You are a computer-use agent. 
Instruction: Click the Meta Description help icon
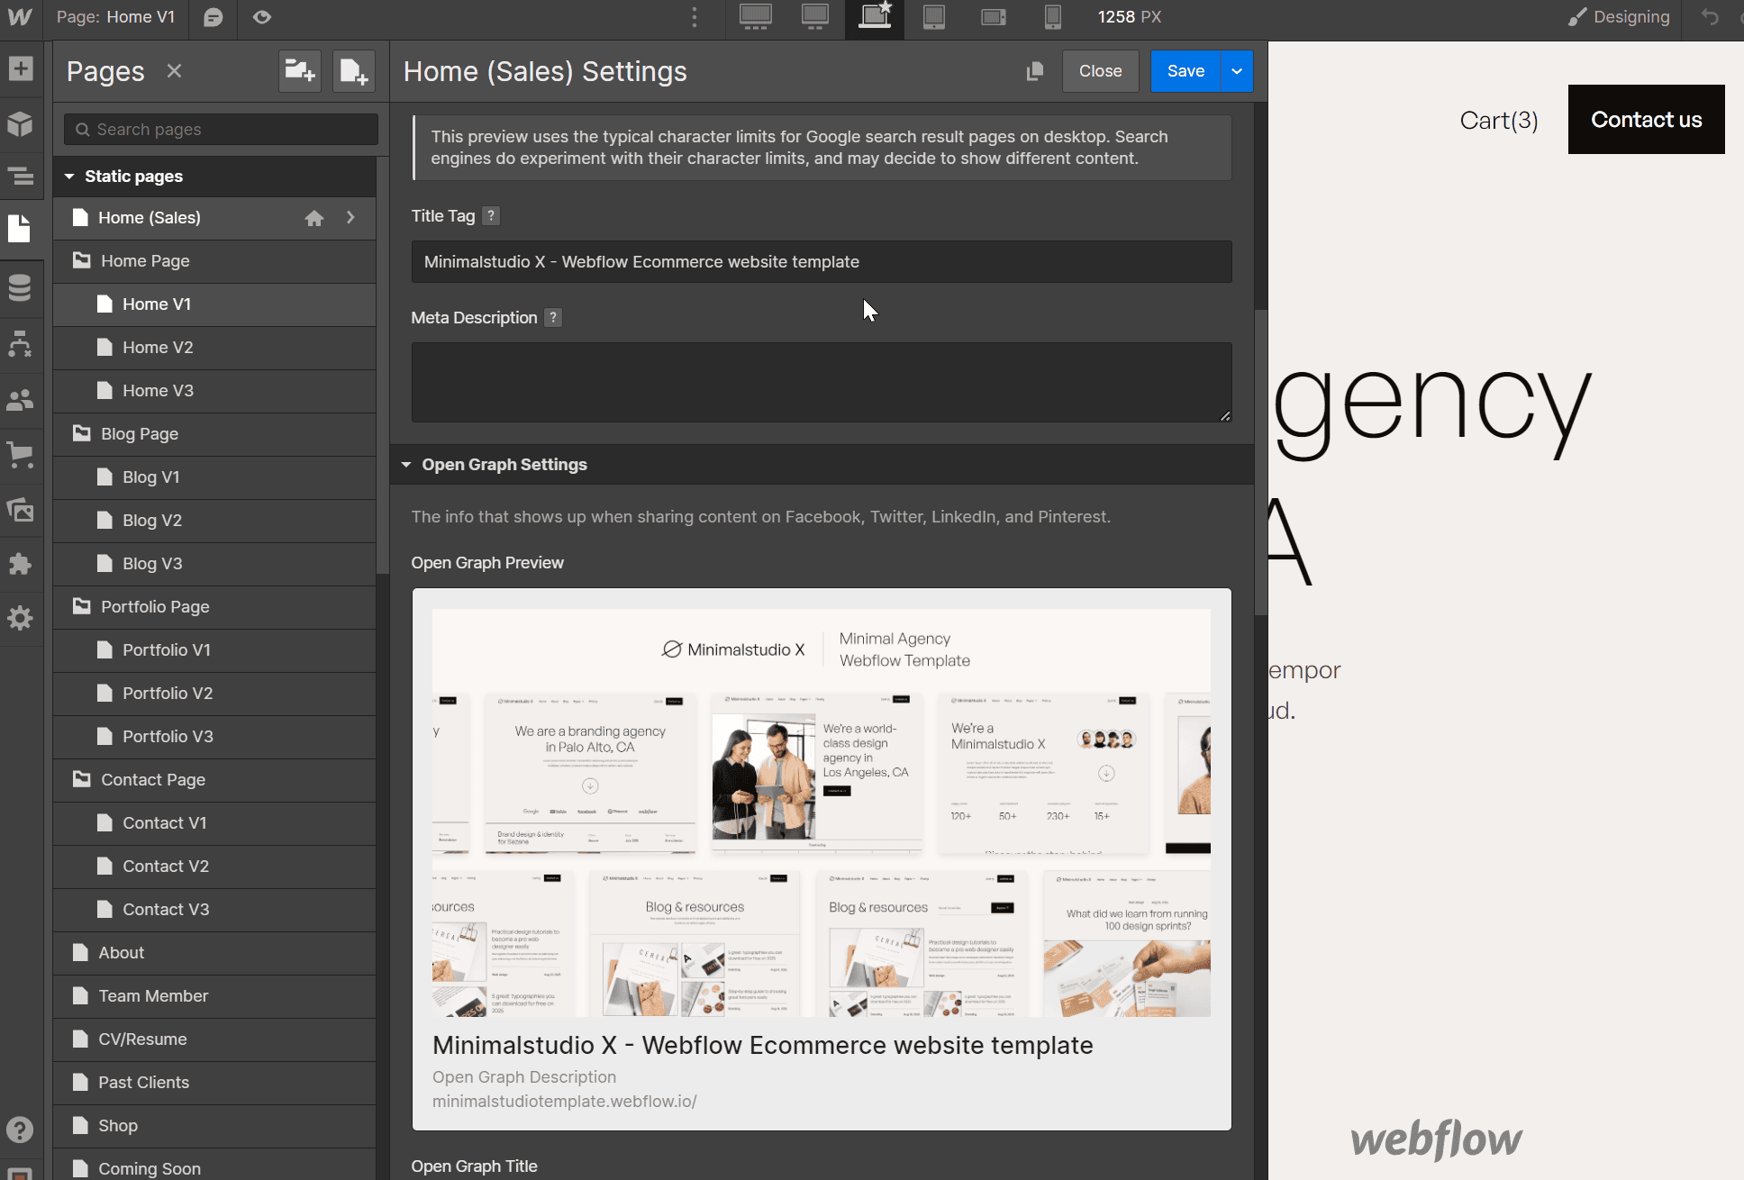[x=552, y=317]
